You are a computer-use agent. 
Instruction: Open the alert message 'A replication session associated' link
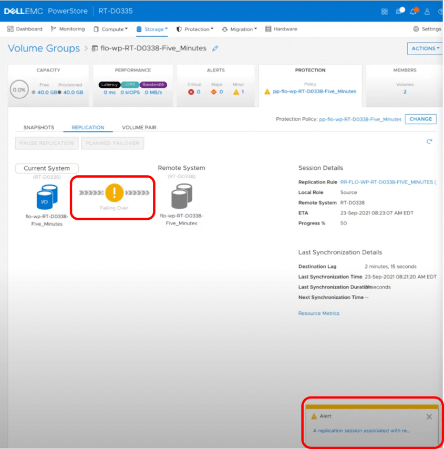(x=362, y=431)
